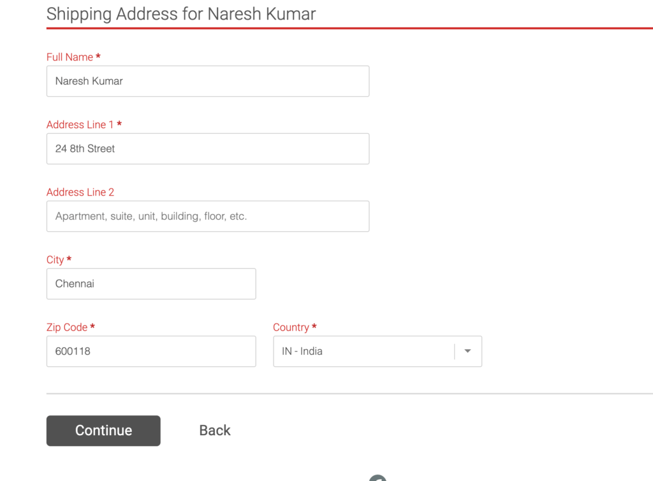Click the Full Name label

pyautogui.click(x=70, y=57)
